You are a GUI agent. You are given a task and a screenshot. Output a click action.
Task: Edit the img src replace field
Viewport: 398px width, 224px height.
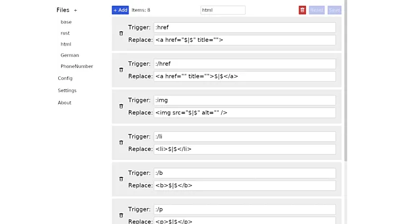tap(245, 113)
